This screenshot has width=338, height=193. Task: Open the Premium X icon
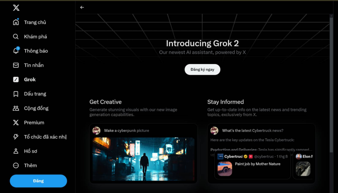[x=16, y=122]
